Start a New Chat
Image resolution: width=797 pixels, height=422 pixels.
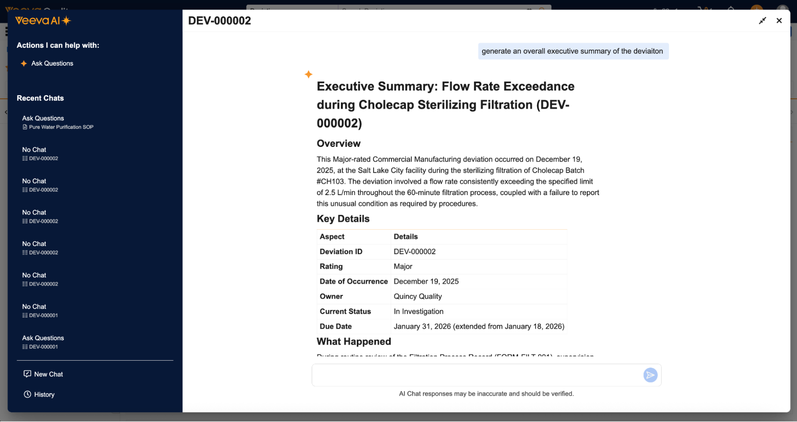[x=48, y=374]
